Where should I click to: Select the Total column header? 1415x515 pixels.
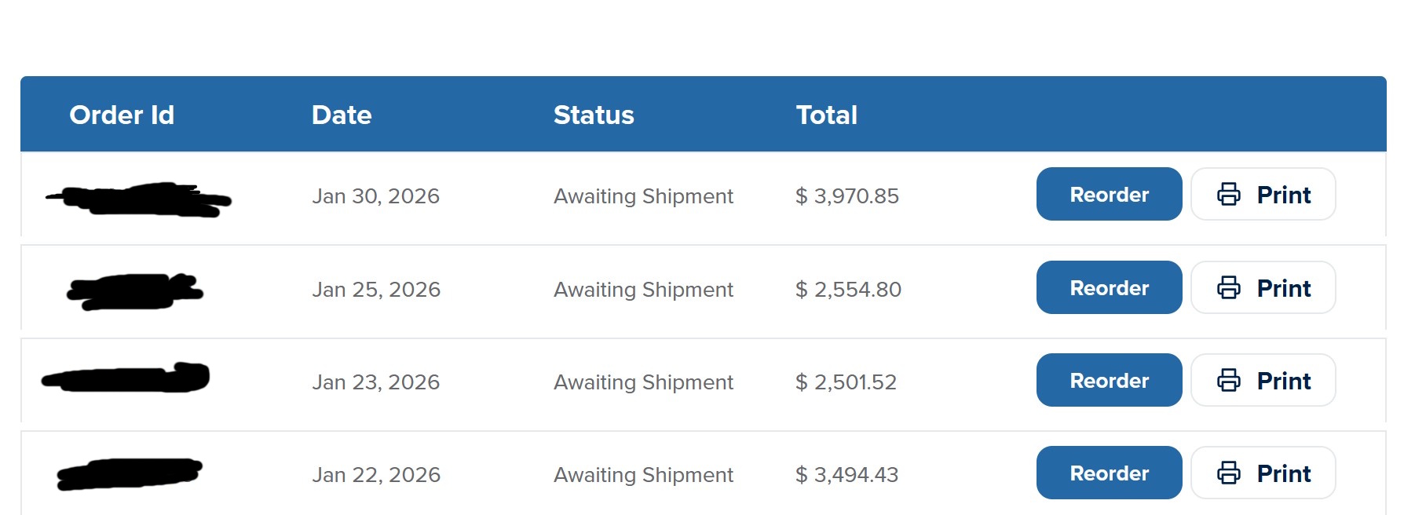click(x=826, y=115)
